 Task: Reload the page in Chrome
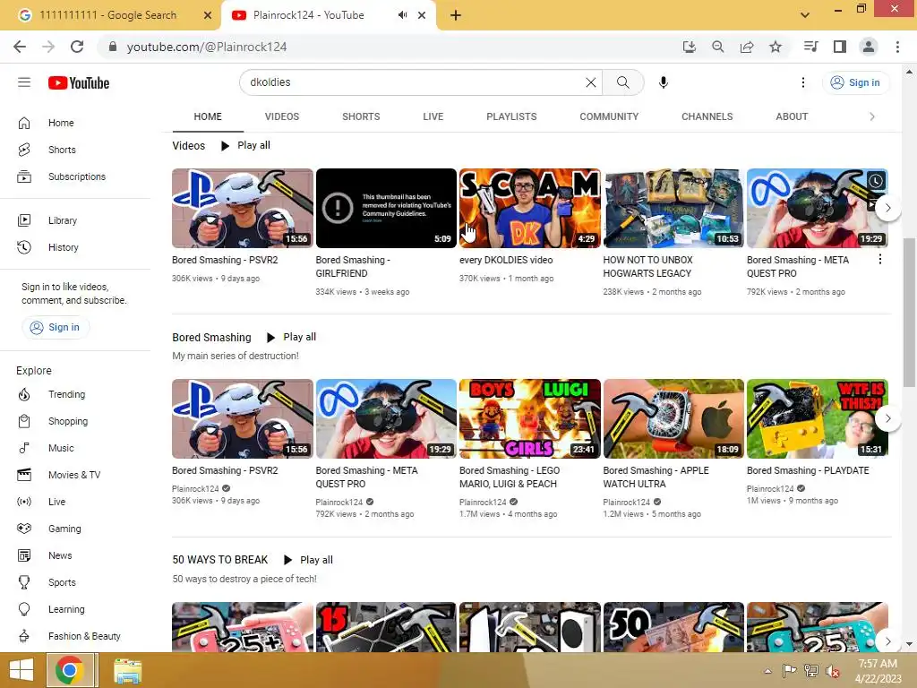77,47
